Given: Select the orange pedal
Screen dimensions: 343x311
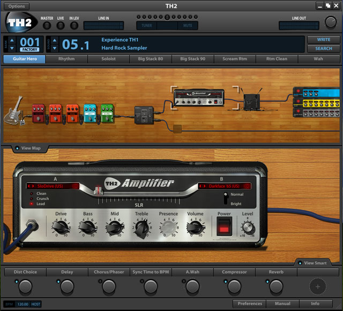Looking at the screenshot, I should [72, 113].
